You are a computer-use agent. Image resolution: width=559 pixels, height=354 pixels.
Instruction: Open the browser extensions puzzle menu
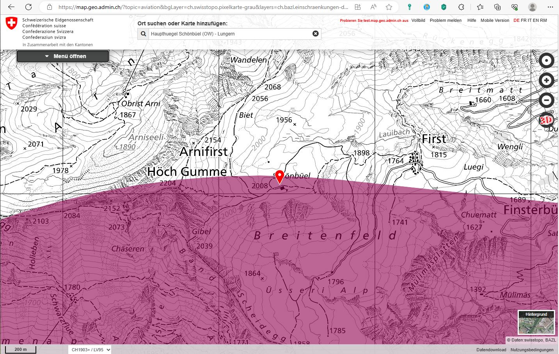coord(461,7)
